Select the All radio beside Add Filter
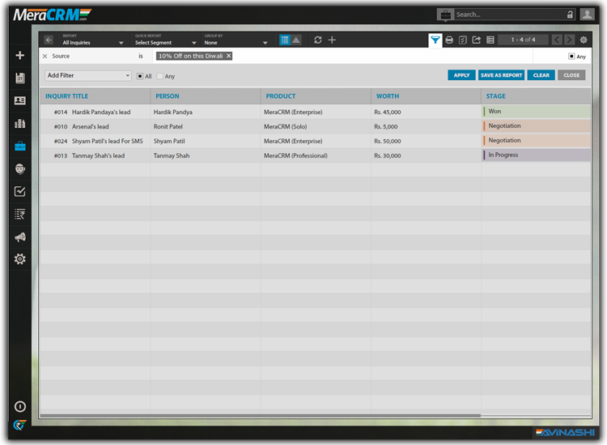607x445 pixels. pos(140,76)
